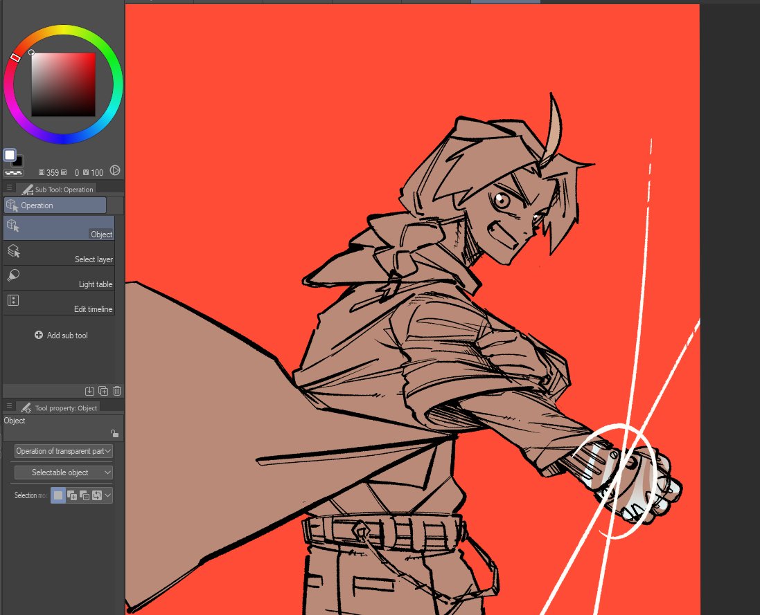
Task: Click the color wheel switch arrow icon
Action: tap(115, 170)
